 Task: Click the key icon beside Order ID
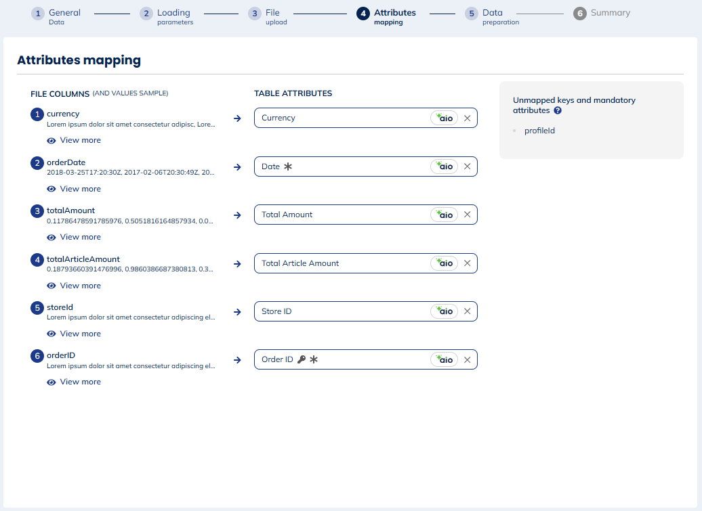[x=302, y=359]
